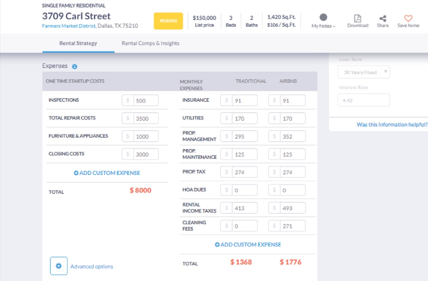Image resolution: width=428 pixels, height=281 pixels.
Task: Open Advanced options via the gear icon
Action: [58, 266]
